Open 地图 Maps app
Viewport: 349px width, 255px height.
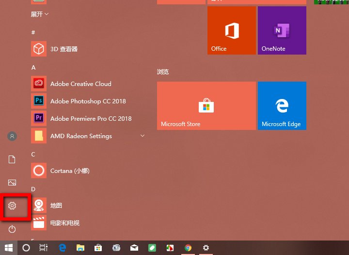pyautogui.click(x=56, y=206)
